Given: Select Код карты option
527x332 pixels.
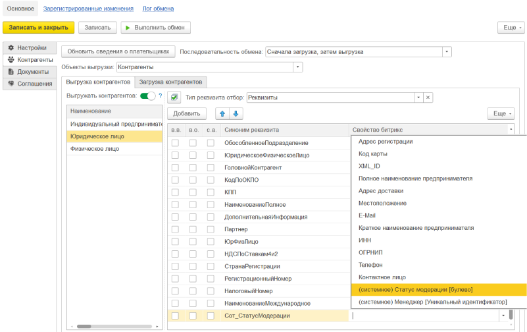Looking at the screenshot, I should coord(439,154).
